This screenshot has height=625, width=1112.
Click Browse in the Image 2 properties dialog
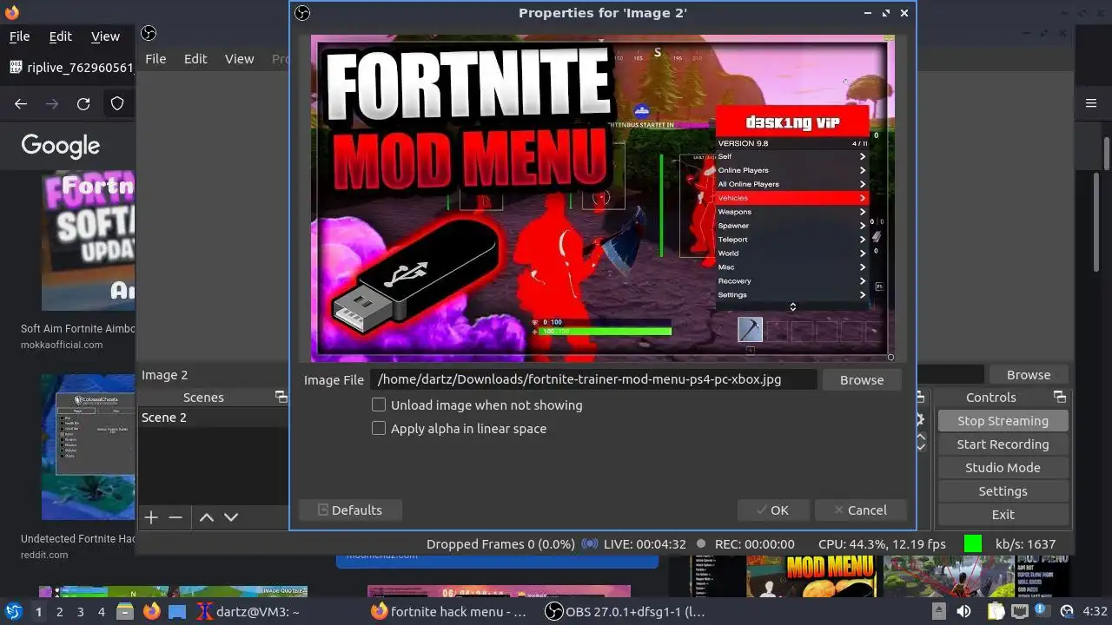(861, 379)
